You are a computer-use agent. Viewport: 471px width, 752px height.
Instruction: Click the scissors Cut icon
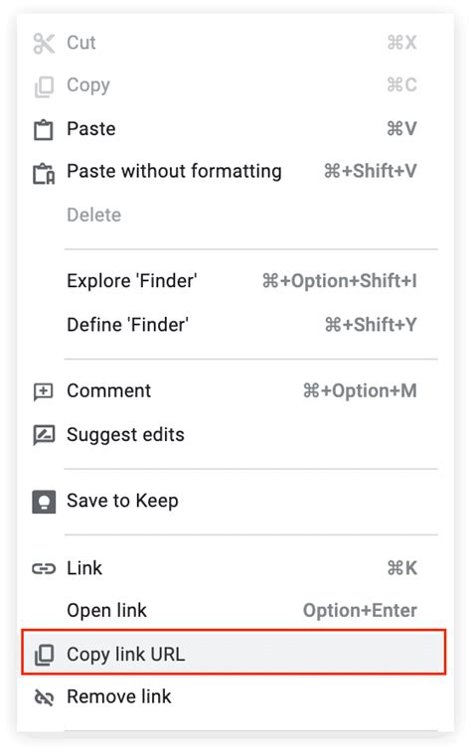(44, 43)
